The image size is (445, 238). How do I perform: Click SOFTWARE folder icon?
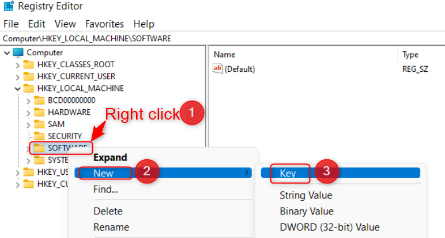coord(39,148)
